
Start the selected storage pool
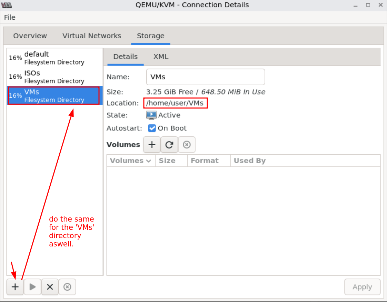tap(32, 287)
